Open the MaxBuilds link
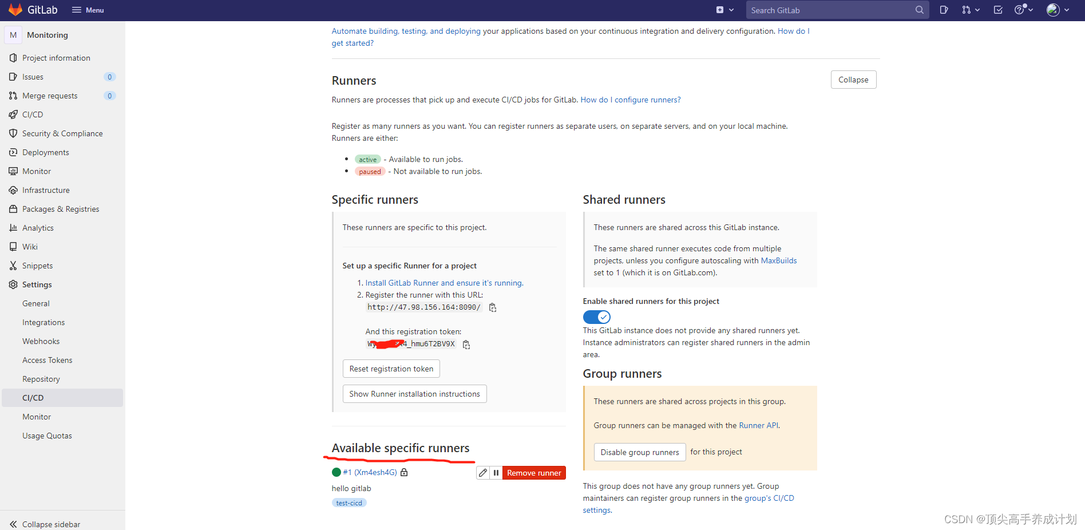1085x530 pixels. point(779,260)
